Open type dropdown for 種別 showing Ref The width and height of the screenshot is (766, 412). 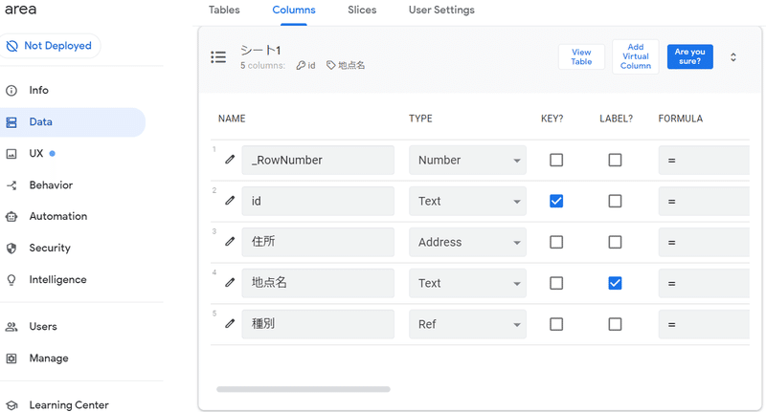(x=467, y=324)
